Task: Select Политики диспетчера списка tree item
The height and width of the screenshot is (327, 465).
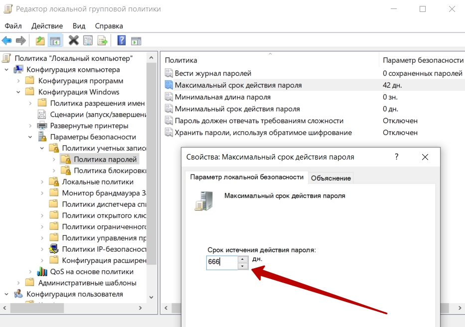Action: point(104,204)
